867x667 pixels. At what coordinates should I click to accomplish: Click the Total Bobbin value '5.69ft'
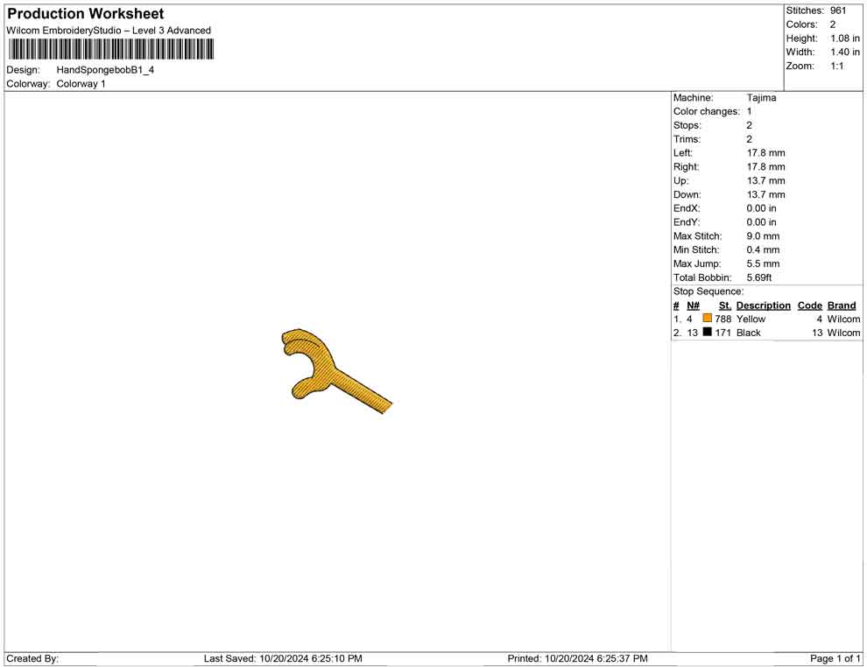pos(759,277)
